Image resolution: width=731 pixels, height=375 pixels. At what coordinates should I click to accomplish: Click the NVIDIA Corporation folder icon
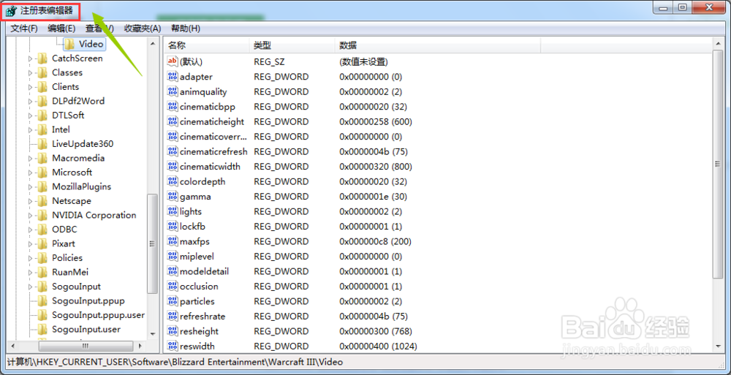42,216
